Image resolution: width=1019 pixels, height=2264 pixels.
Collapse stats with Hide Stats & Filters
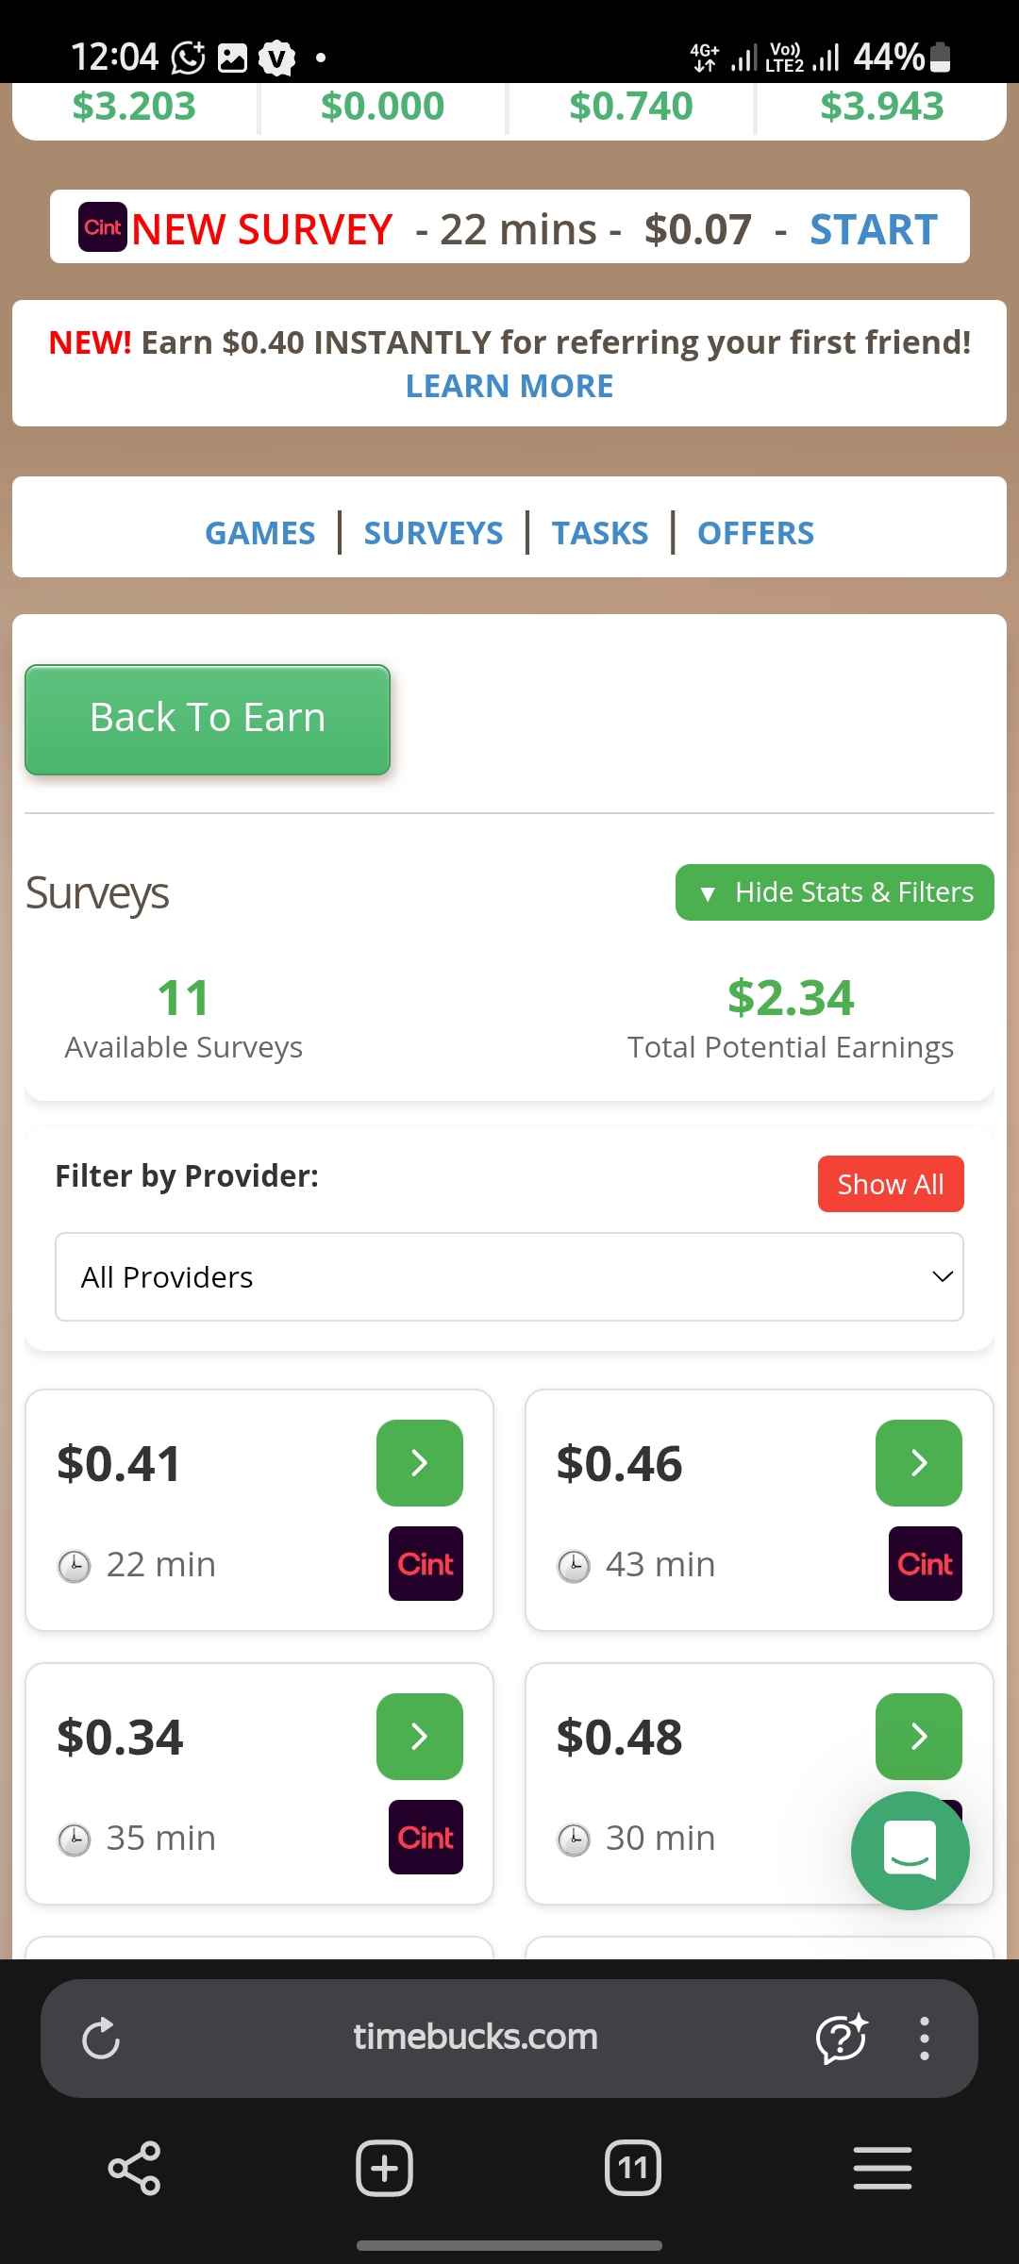coord(834,892)
